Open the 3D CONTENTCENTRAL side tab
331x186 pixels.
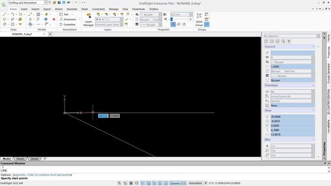[x=328, y=102]
